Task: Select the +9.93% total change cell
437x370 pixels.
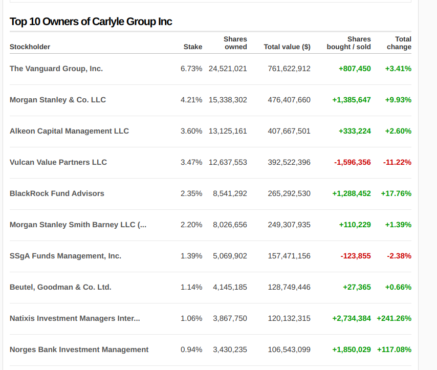Action: (398, 100)
